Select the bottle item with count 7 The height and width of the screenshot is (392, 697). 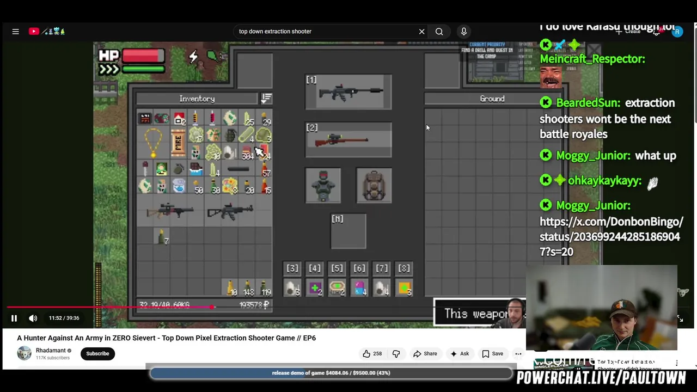[x=162, y=237]
